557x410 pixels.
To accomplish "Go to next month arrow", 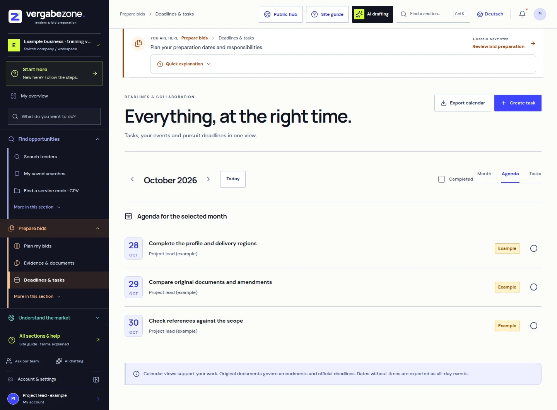I will [x=208, y=179].
